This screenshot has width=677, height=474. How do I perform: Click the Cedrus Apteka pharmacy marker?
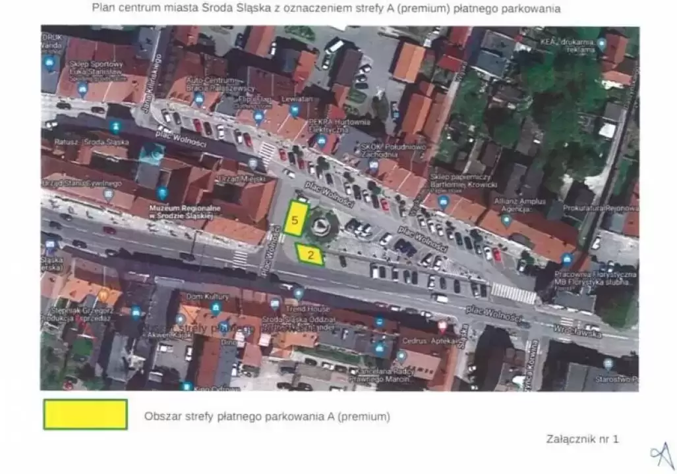442,326
